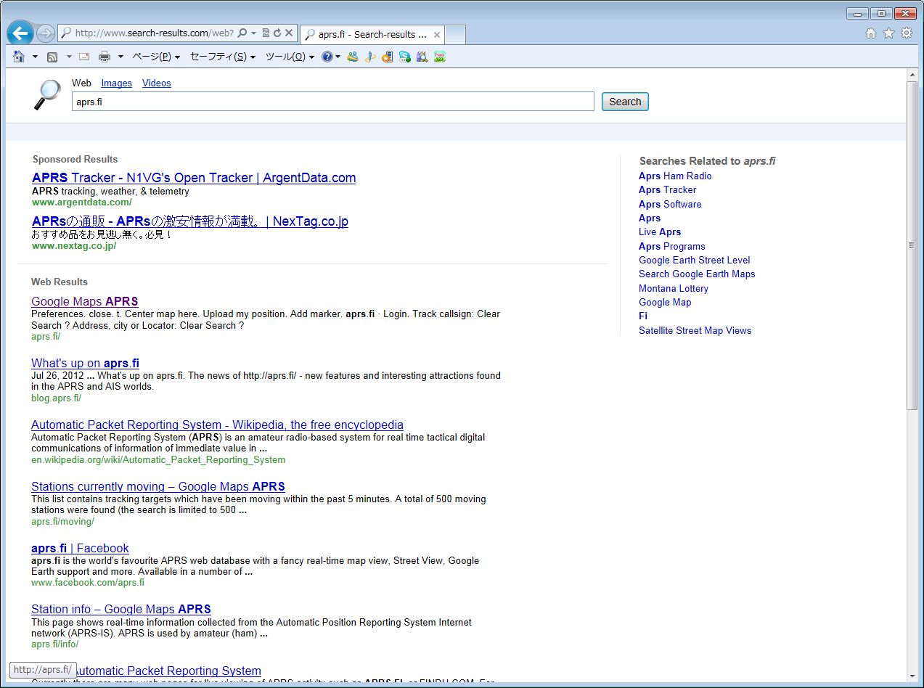Viewport: 924px width, 688px height.
Task: Click the Read Mail envelope icon
Action: coord(84,57)
